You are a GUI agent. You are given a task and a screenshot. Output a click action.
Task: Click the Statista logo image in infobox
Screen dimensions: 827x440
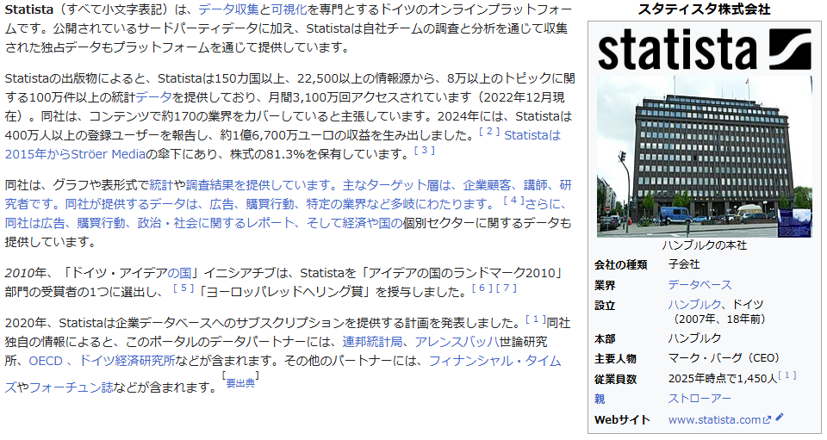pyautogui.click(x=704, y=49)
